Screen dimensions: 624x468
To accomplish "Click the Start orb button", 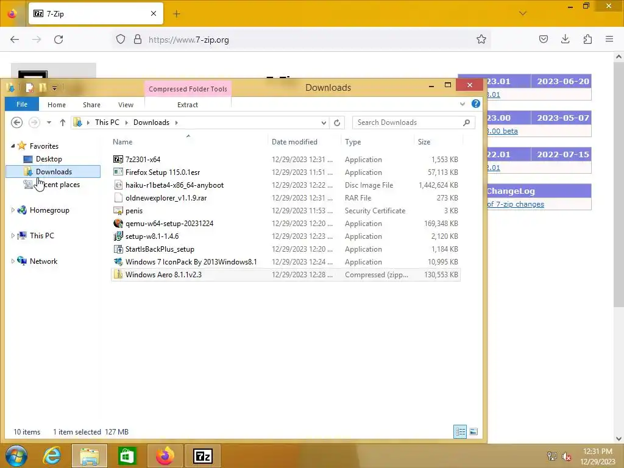I will tap(16, 456).
